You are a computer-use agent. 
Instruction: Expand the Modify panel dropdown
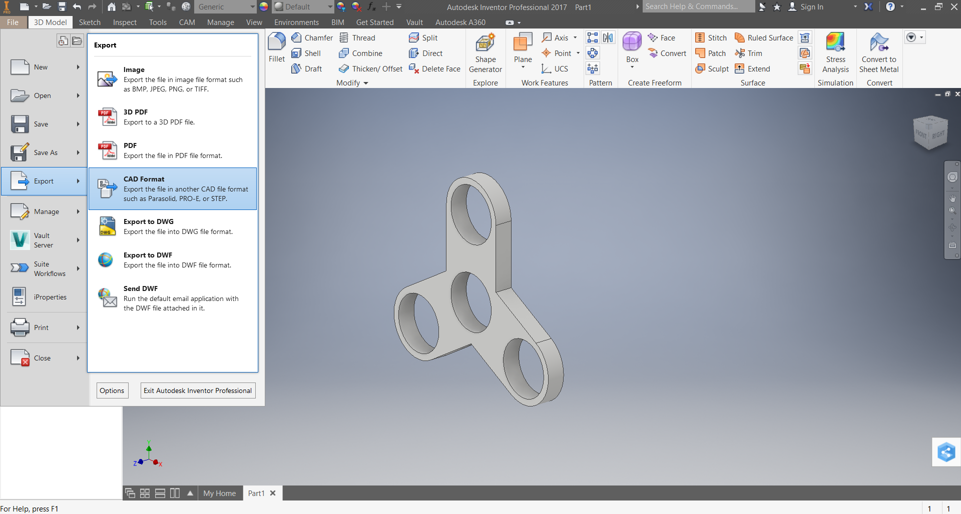352,83
